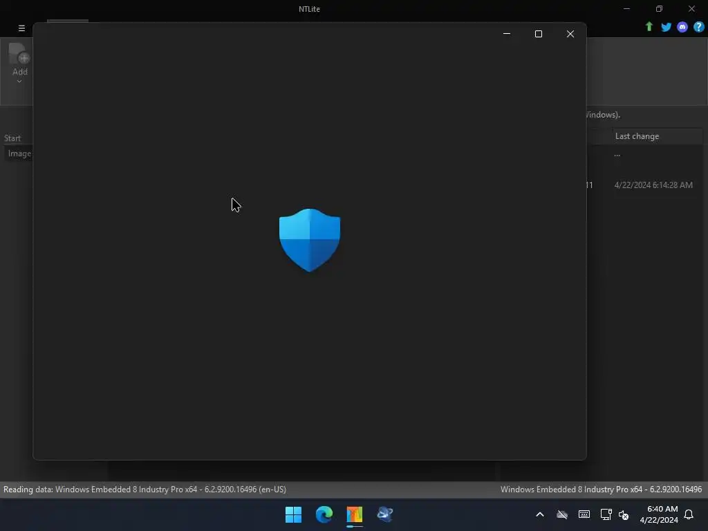Expand the Add button dropdown arrow
This screenshot has height=531, width=708.
click(19, 82)
